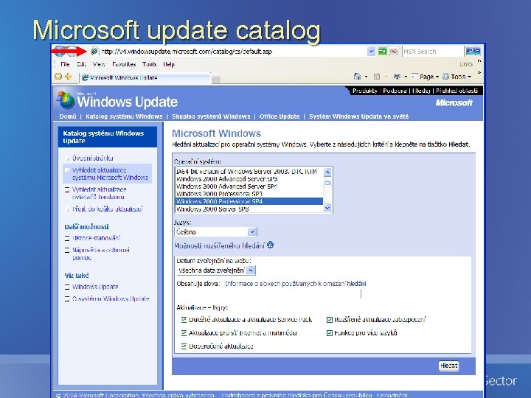Open Katalog systému Windows link
Viewport: 531px width, 398px height.
[x=124, y=116]
